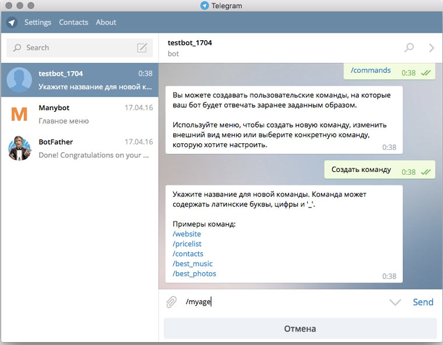Toggle the bot keyboard down-arrow
The image size is (443, 345).
(395, 302)
